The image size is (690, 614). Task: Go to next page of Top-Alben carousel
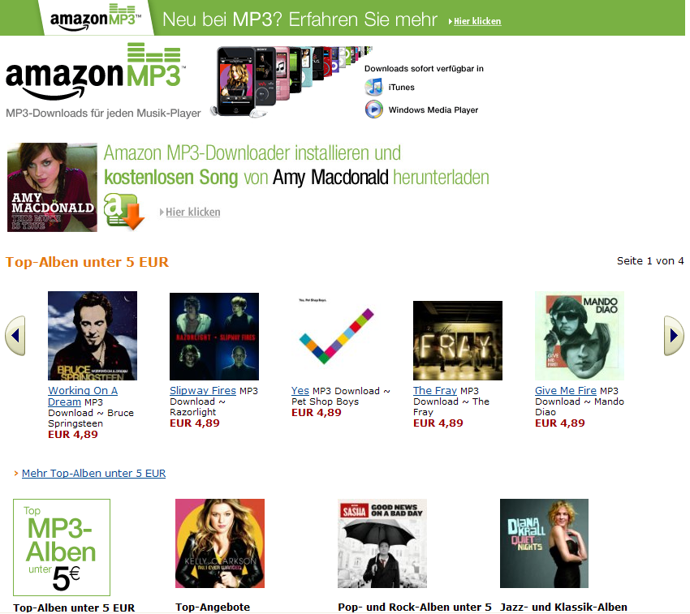(x=674, y=336)
